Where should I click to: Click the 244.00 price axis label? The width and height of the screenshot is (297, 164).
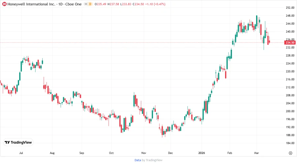point(290,24)
